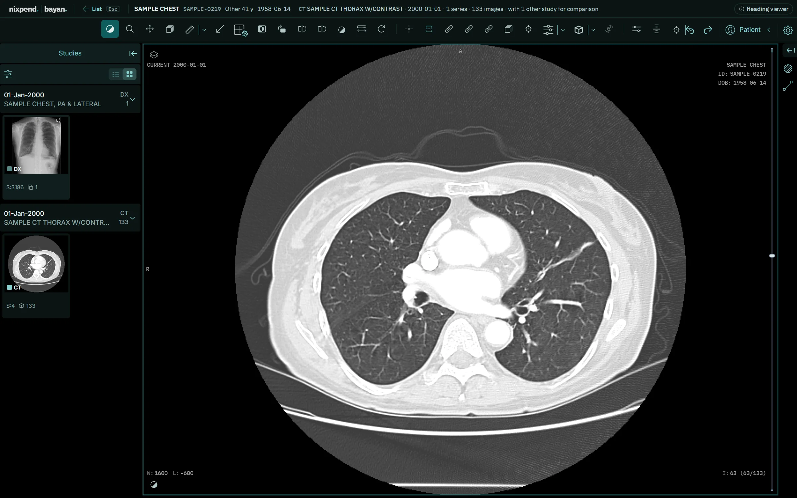This screenshot has width=797, height=498.
Task: Expand the right side panel arrow
Action: [x=791, y=50]
